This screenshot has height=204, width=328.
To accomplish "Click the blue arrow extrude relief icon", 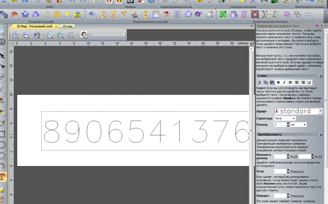I will click(36, 14).
